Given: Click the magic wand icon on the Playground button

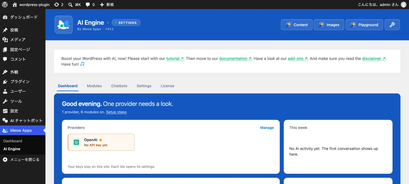Looking at the screenshot, I should 353,25.
